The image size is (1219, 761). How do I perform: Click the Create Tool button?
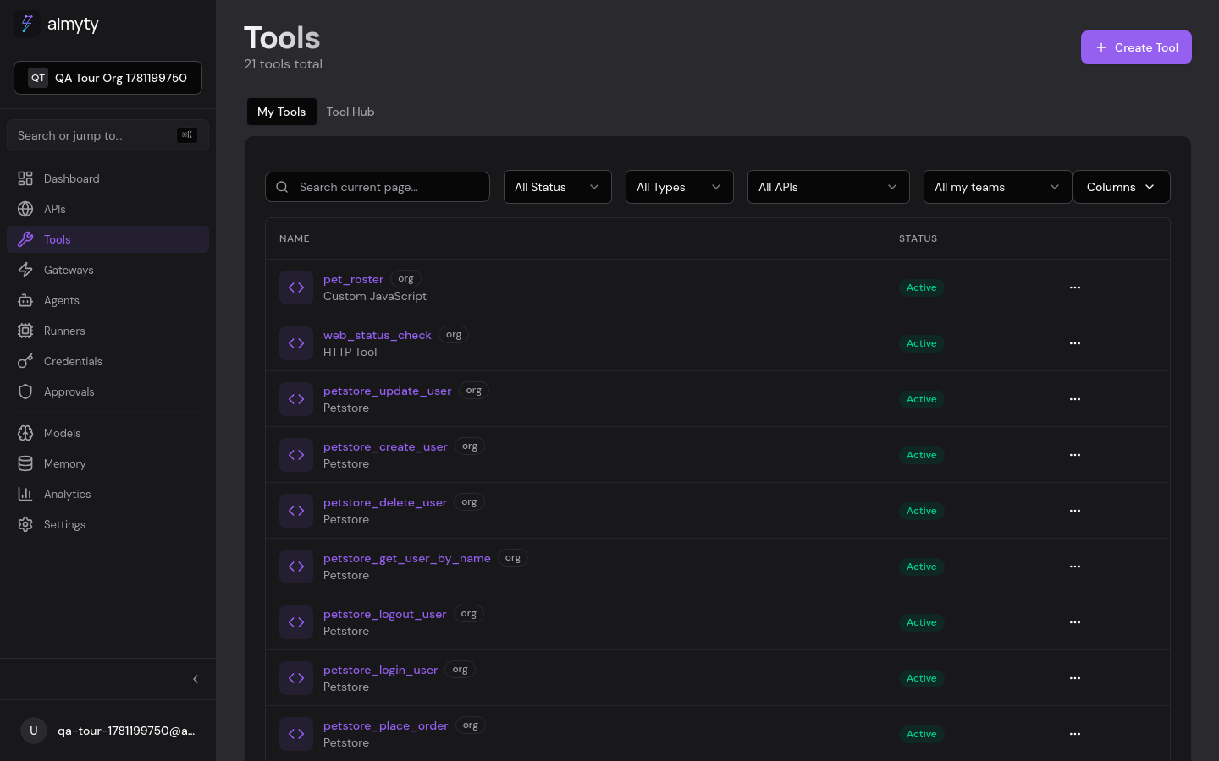click(x=1136, y=47)
